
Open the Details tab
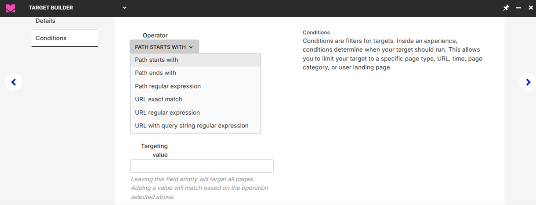coord(45,21)
